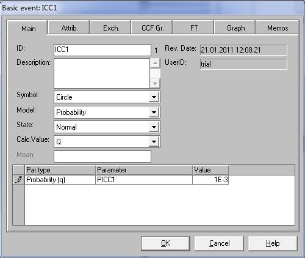Viewport: 305px width, 258px height.
Task: Expand the Model dropdown arrow
Action: pos(154,112)
